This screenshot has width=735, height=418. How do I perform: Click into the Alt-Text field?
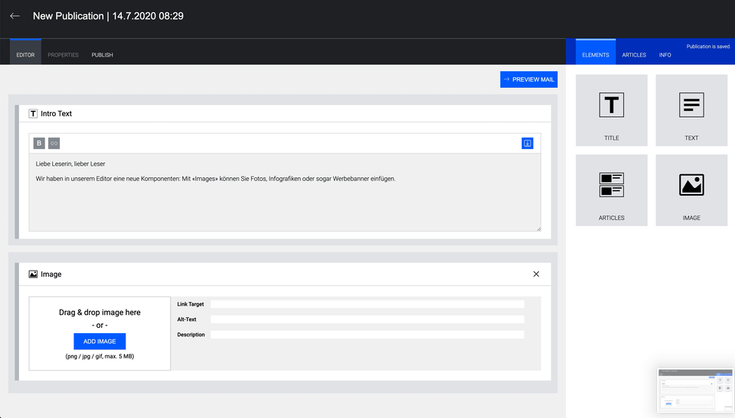367,319
